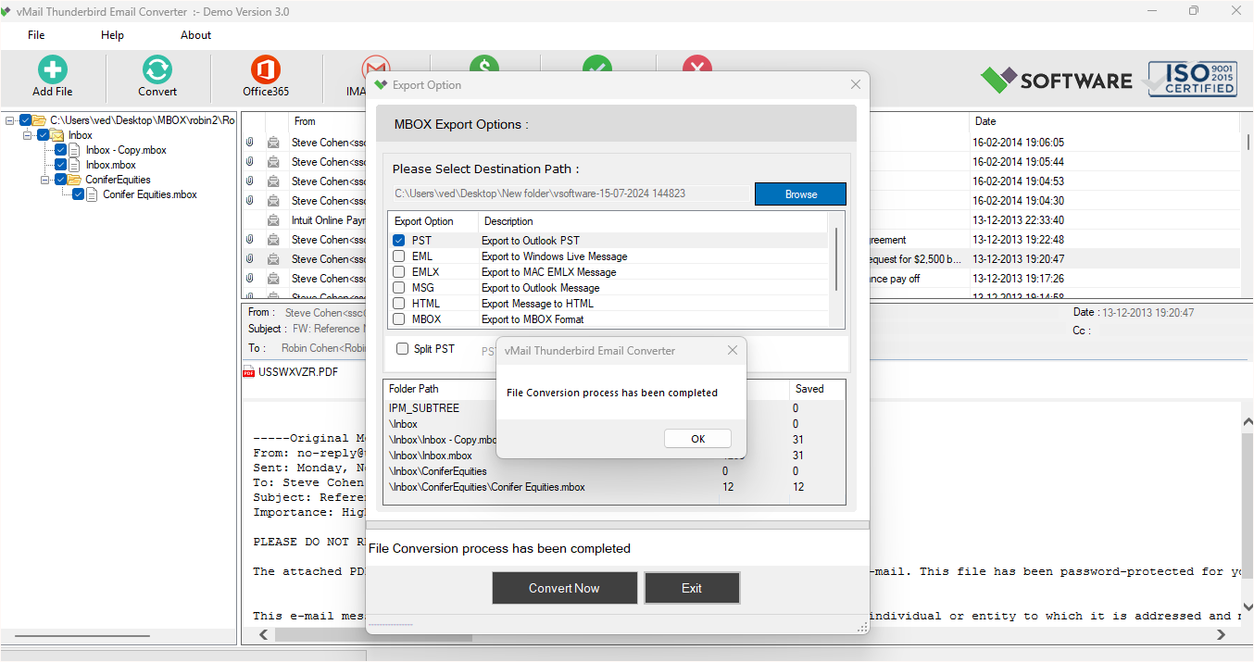Click paperclip icon in the 13-12-2013 19:22:48 row

[249, 240]
